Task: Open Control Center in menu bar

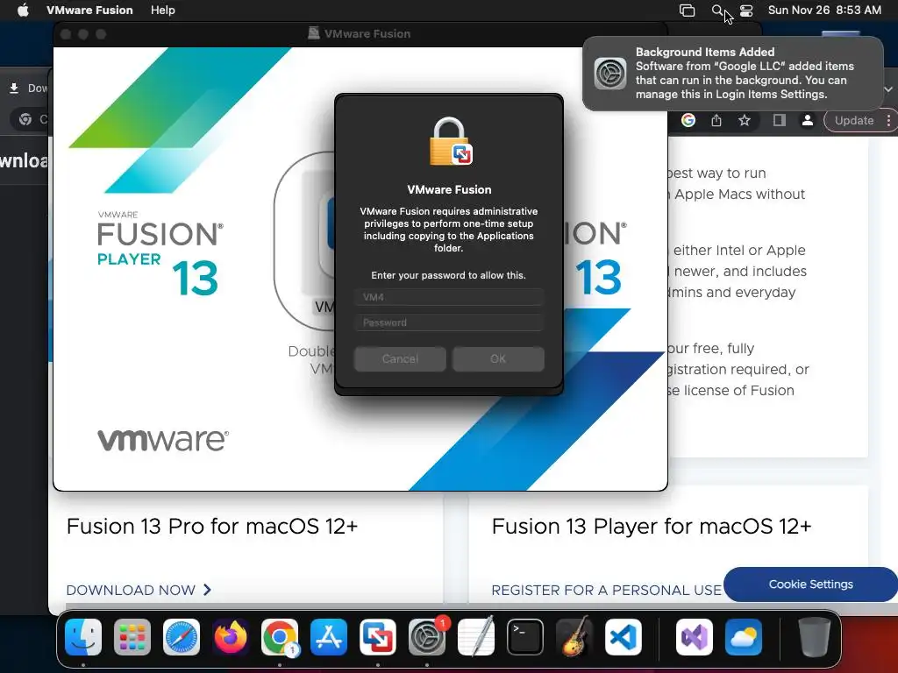Action: click(746, 11)
